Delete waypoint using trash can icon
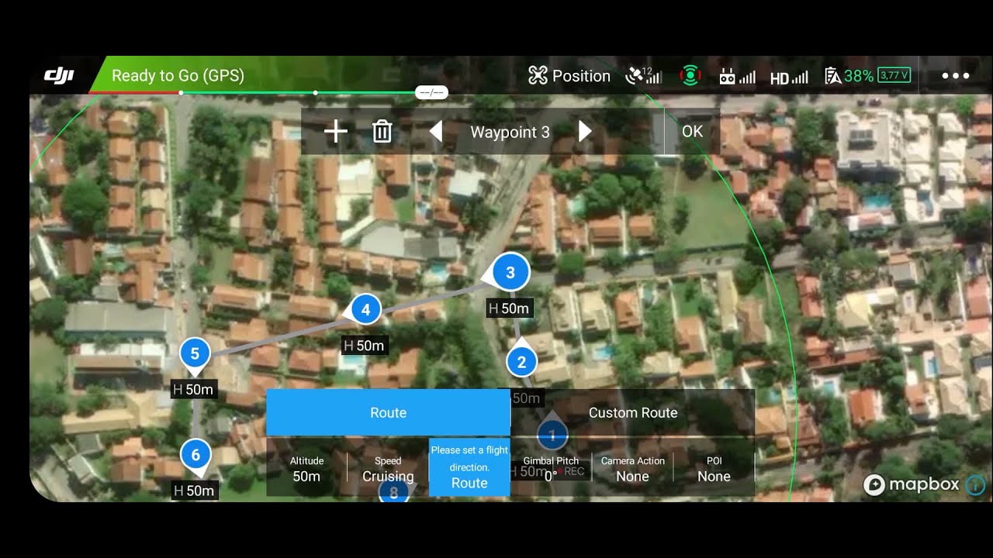Image resolution: width=993 pixels, height=558 pixels. (x=382, y=132)
